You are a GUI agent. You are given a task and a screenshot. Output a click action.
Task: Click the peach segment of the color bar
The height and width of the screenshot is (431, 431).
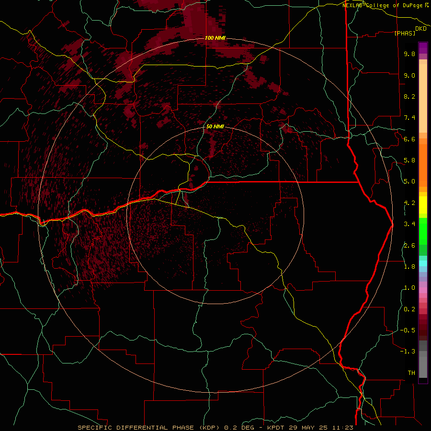[423, 99]
